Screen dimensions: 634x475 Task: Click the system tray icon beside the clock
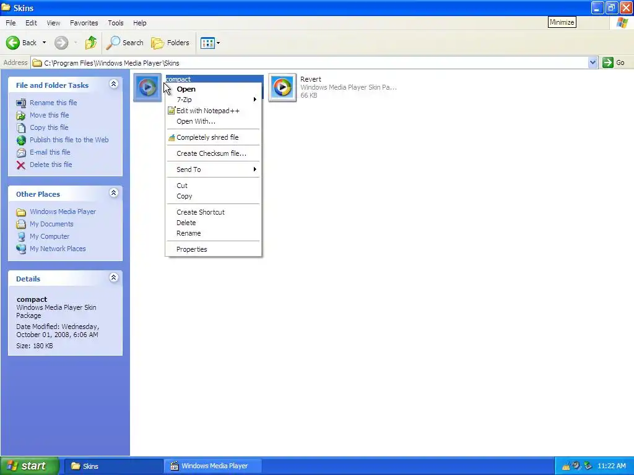tap(588, 466)
